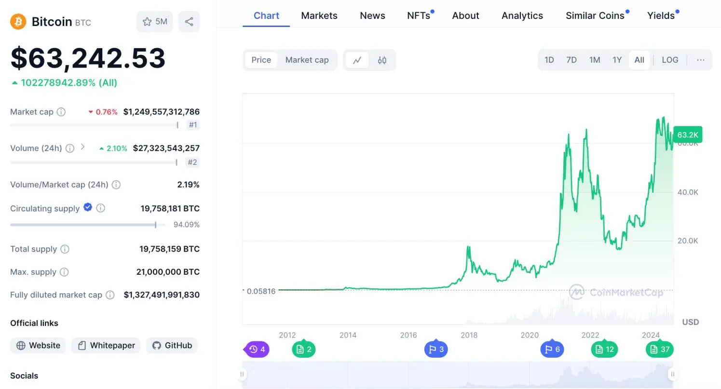
Task: Toggle LOG scale on chart
Action: (x=670, y=60)
